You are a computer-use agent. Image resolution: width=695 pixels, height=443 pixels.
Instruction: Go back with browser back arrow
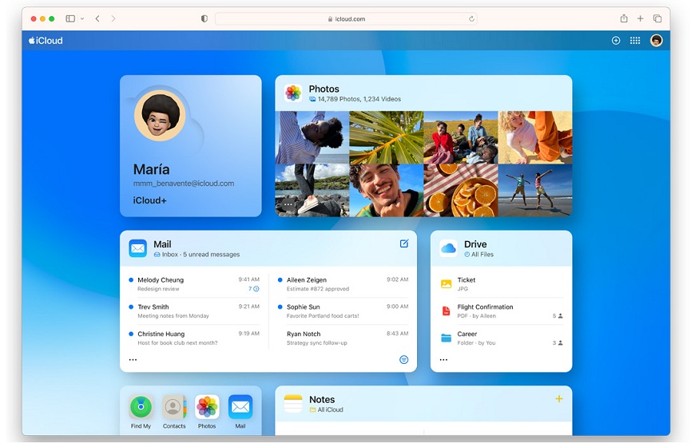pyautogui.click(x=97, y=18)
